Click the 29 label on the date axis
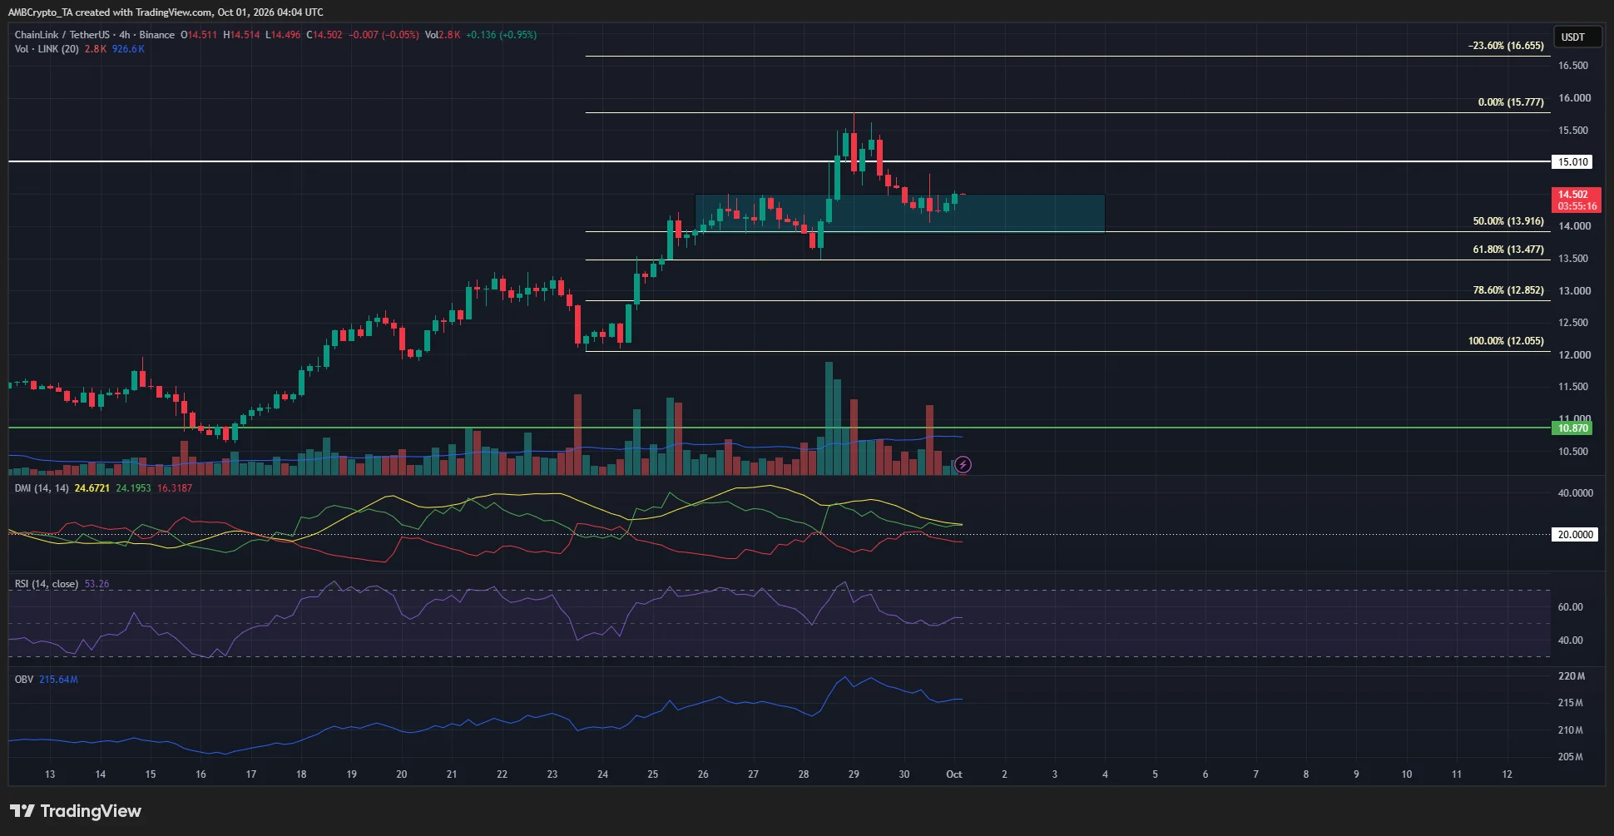This screenshot has height=836, width=1614. tap(854, 774)
